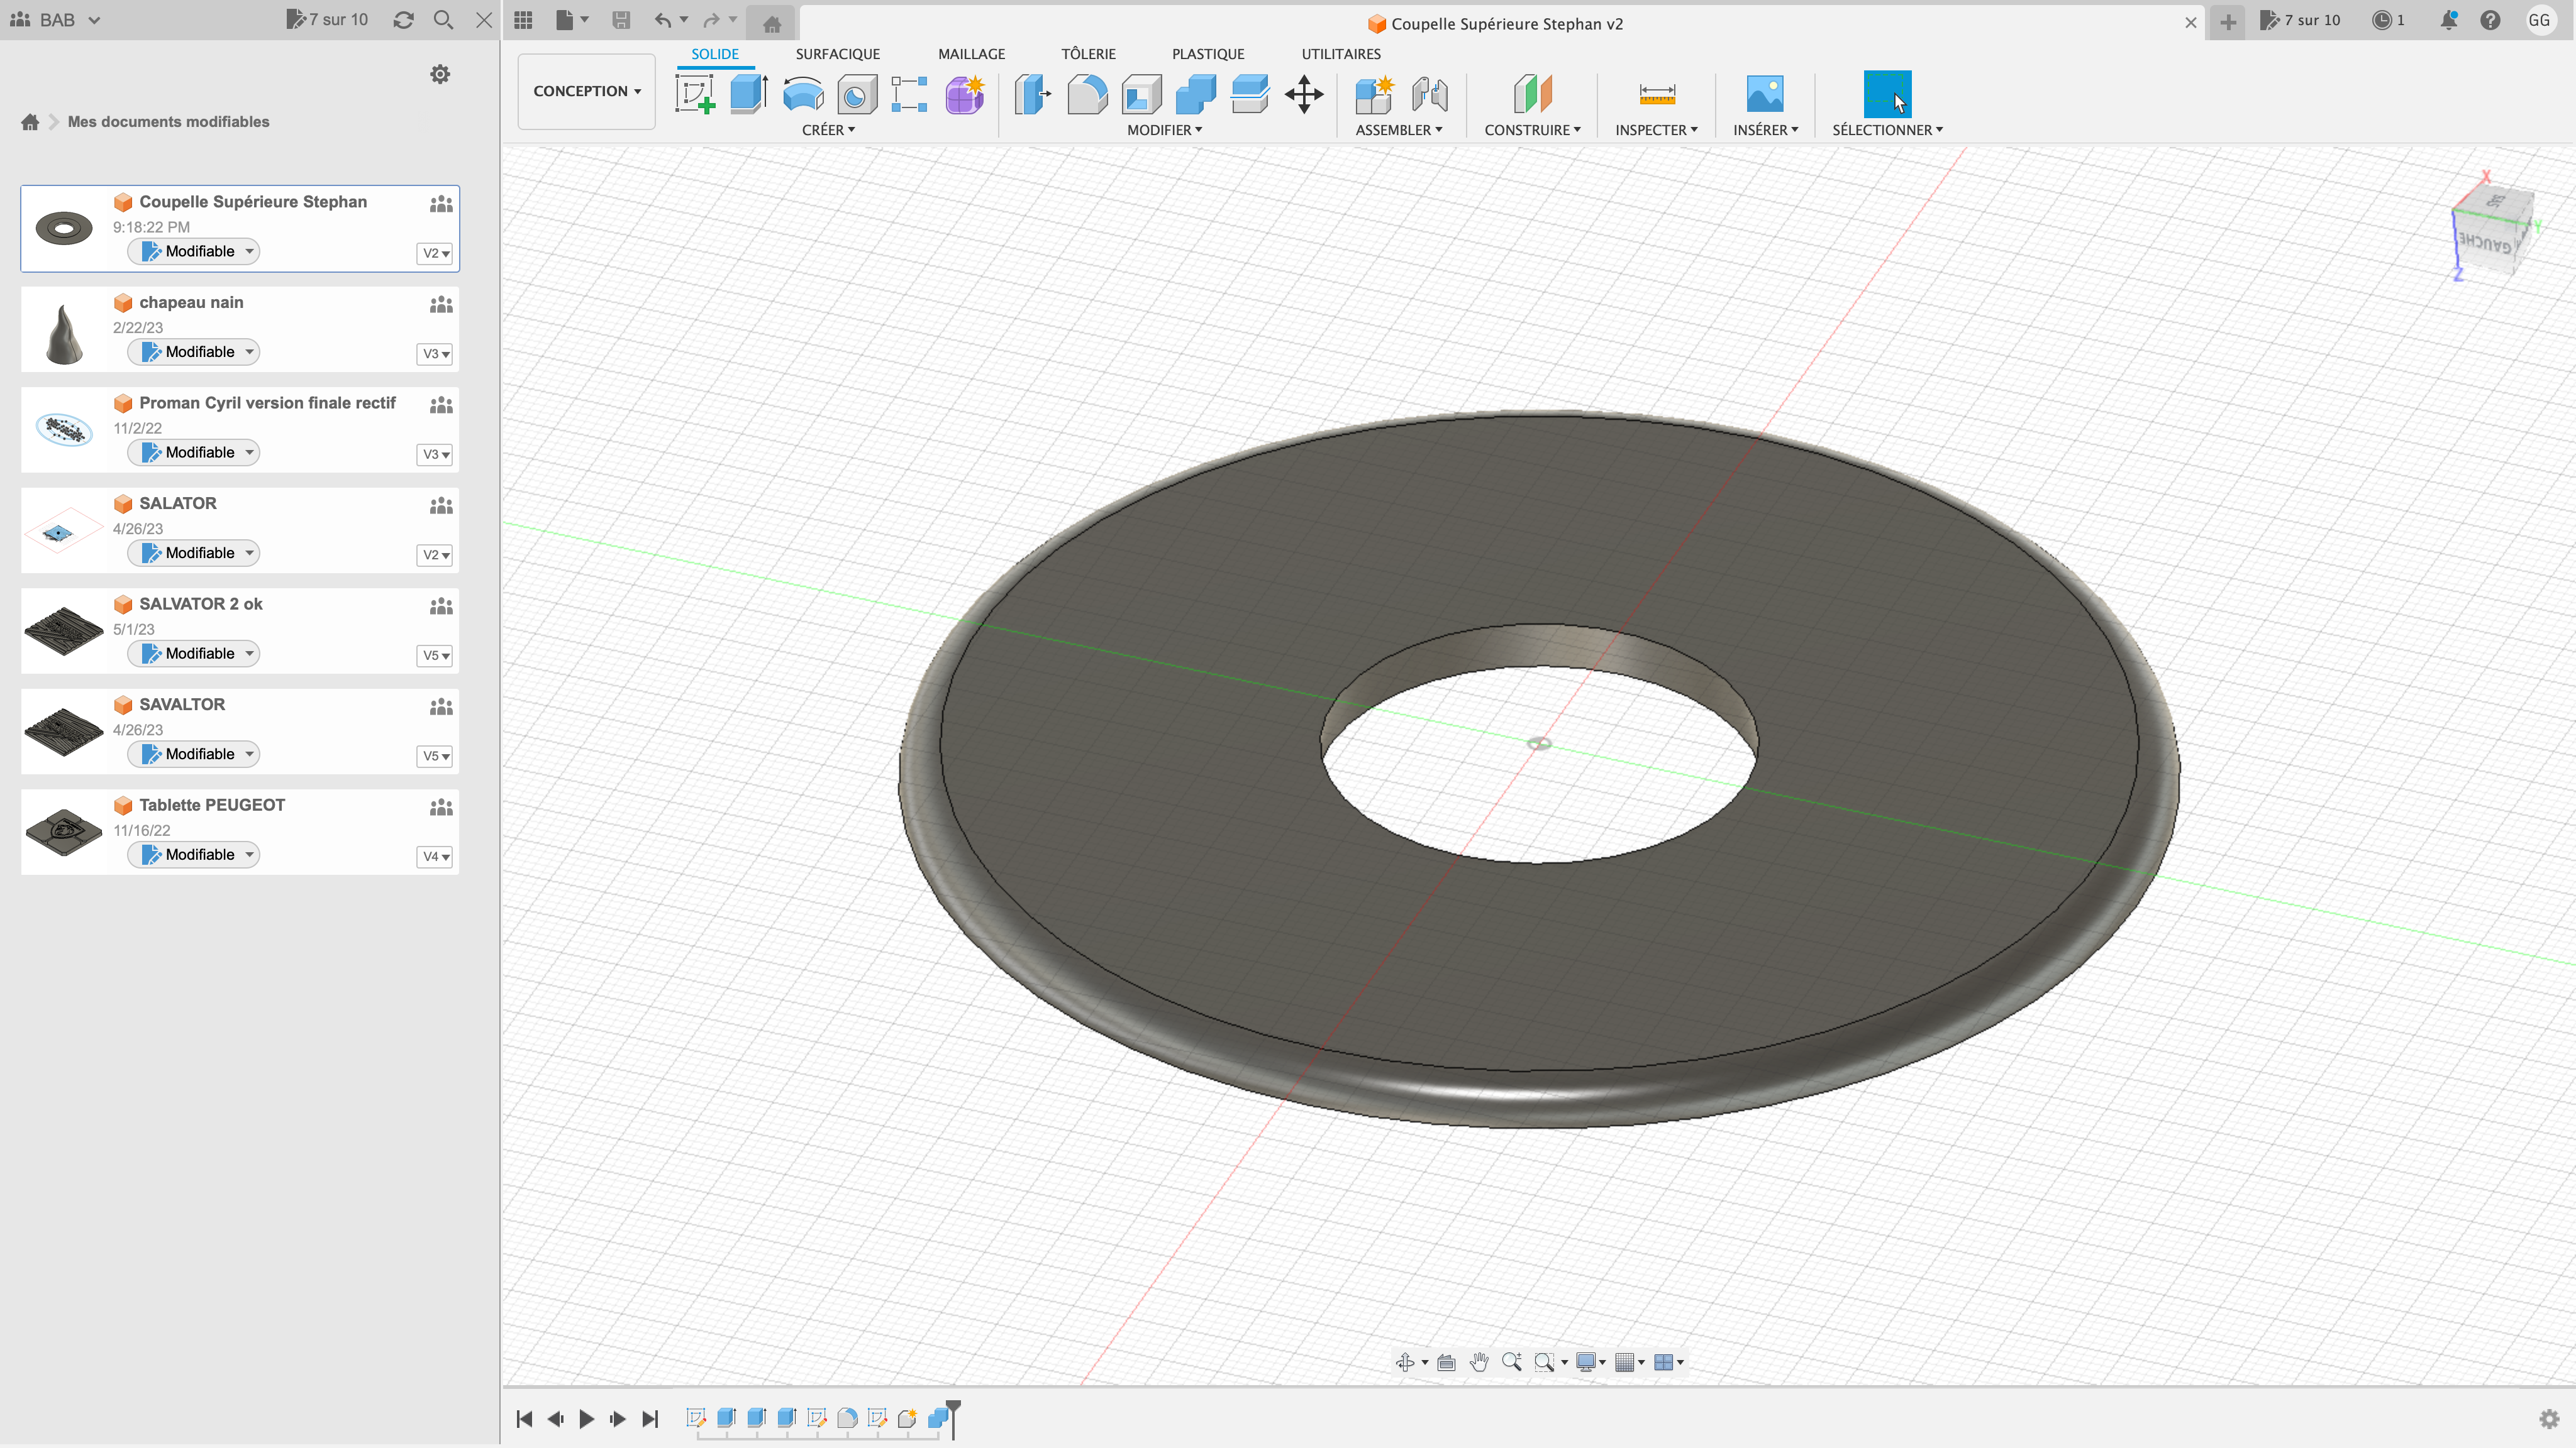
Task: Open data panel settings gear
Action: tap(440, 74)
